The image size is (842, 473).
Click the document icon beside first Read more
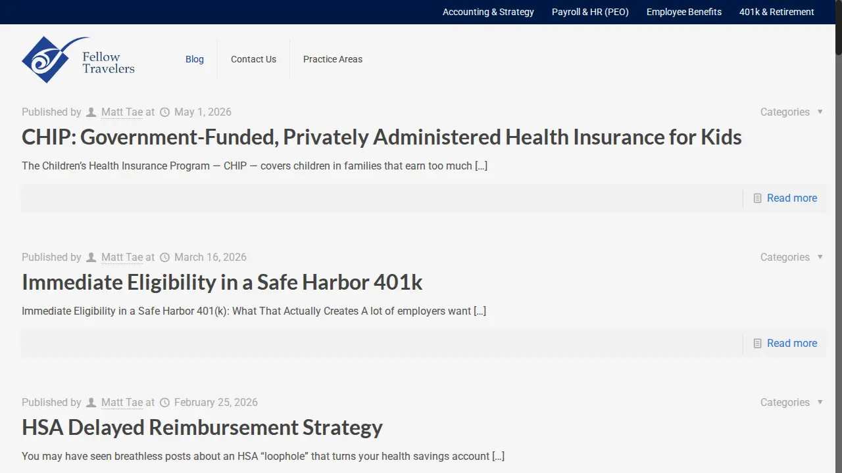pyautogui.click(x=758, y=198)
